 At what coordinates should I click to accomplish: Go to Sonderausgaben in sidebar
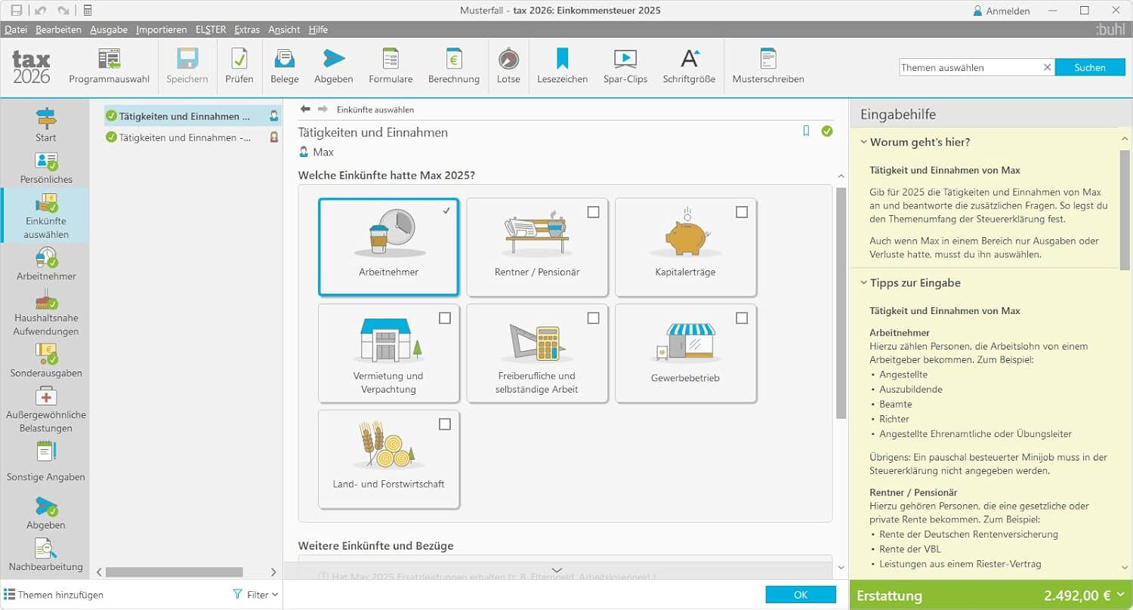46,360
